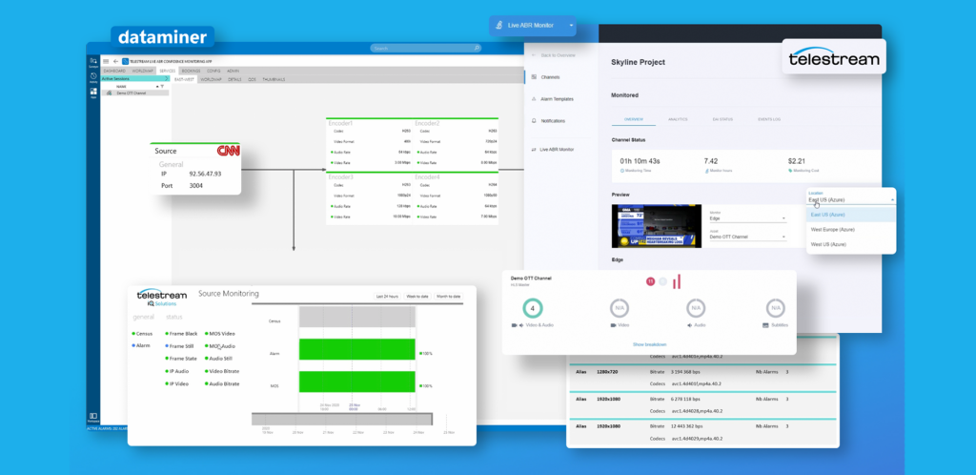The width and height of the screenshot is (976, 475).
Task: Click the Monitoring Time clock icon
Action: tap(622, 170)
